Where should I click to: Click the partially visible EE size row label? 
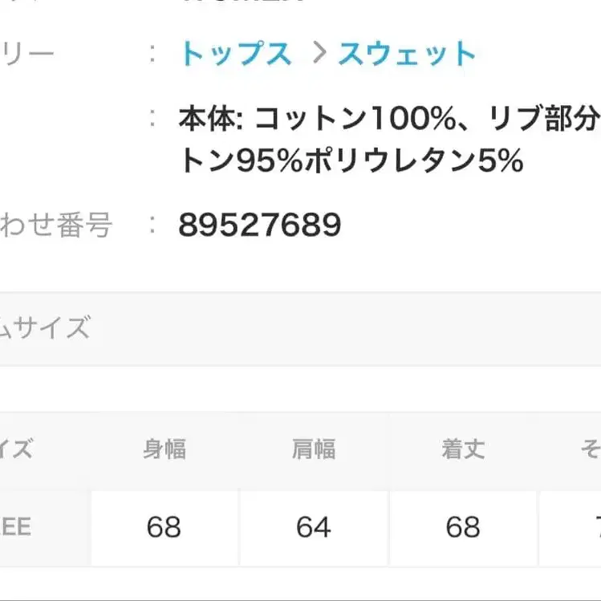pyautogui.click(x=16, y=527)
